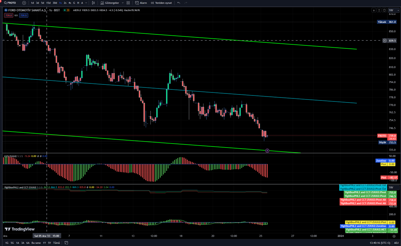Select the YigitBoxPHL2 and CCT-ZUUU2 legend
Viewport: 401px width, 246px height.
pyautogui.click(x=20, y=187)
